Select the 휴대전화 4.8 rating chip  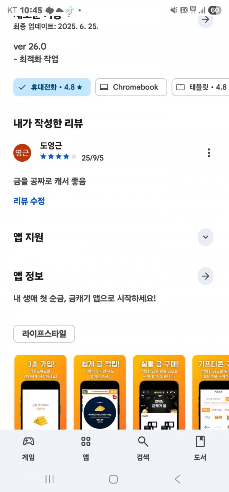pyautogui.click(x=52, y=87)
